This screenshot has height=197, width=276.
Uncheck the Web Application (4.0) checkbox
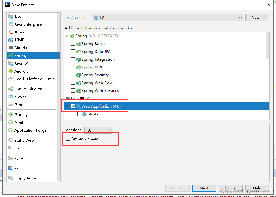click(x=73, y=106)
